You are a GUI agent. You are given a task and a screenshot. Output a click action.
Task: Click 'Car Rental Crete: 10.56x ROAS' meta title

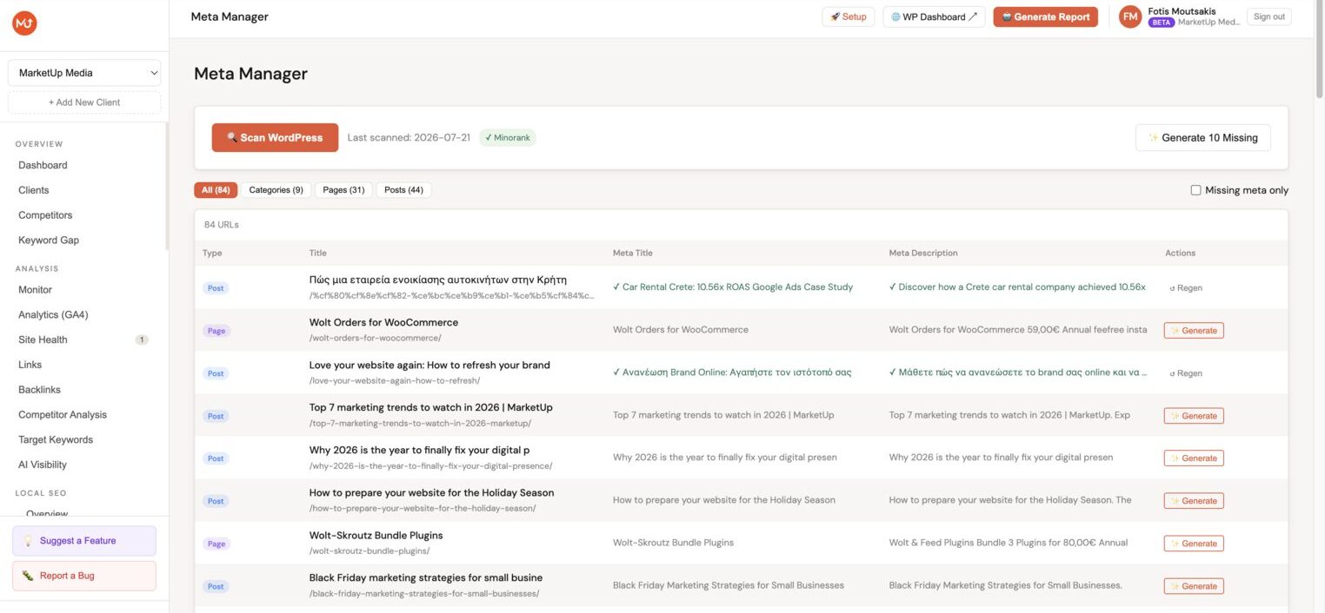733,287
